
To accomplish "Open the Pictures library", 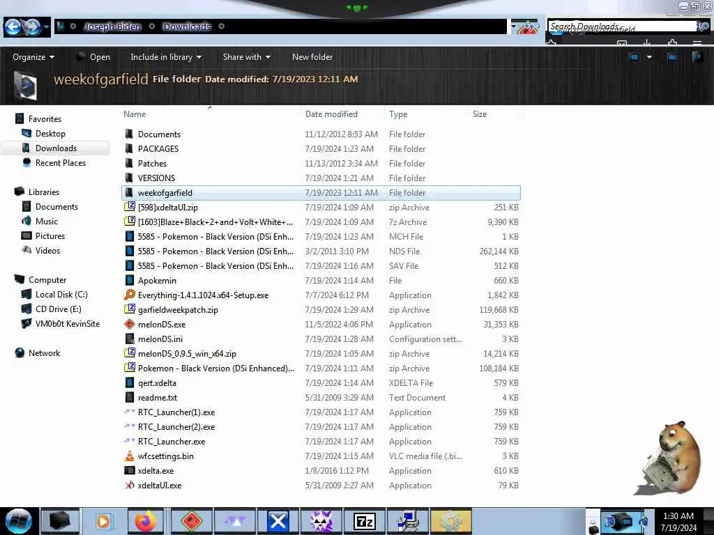I will [x=50, y=235].
